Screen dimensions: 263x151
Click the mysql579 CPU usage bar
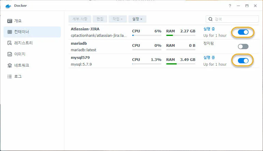tap(147, 64)
